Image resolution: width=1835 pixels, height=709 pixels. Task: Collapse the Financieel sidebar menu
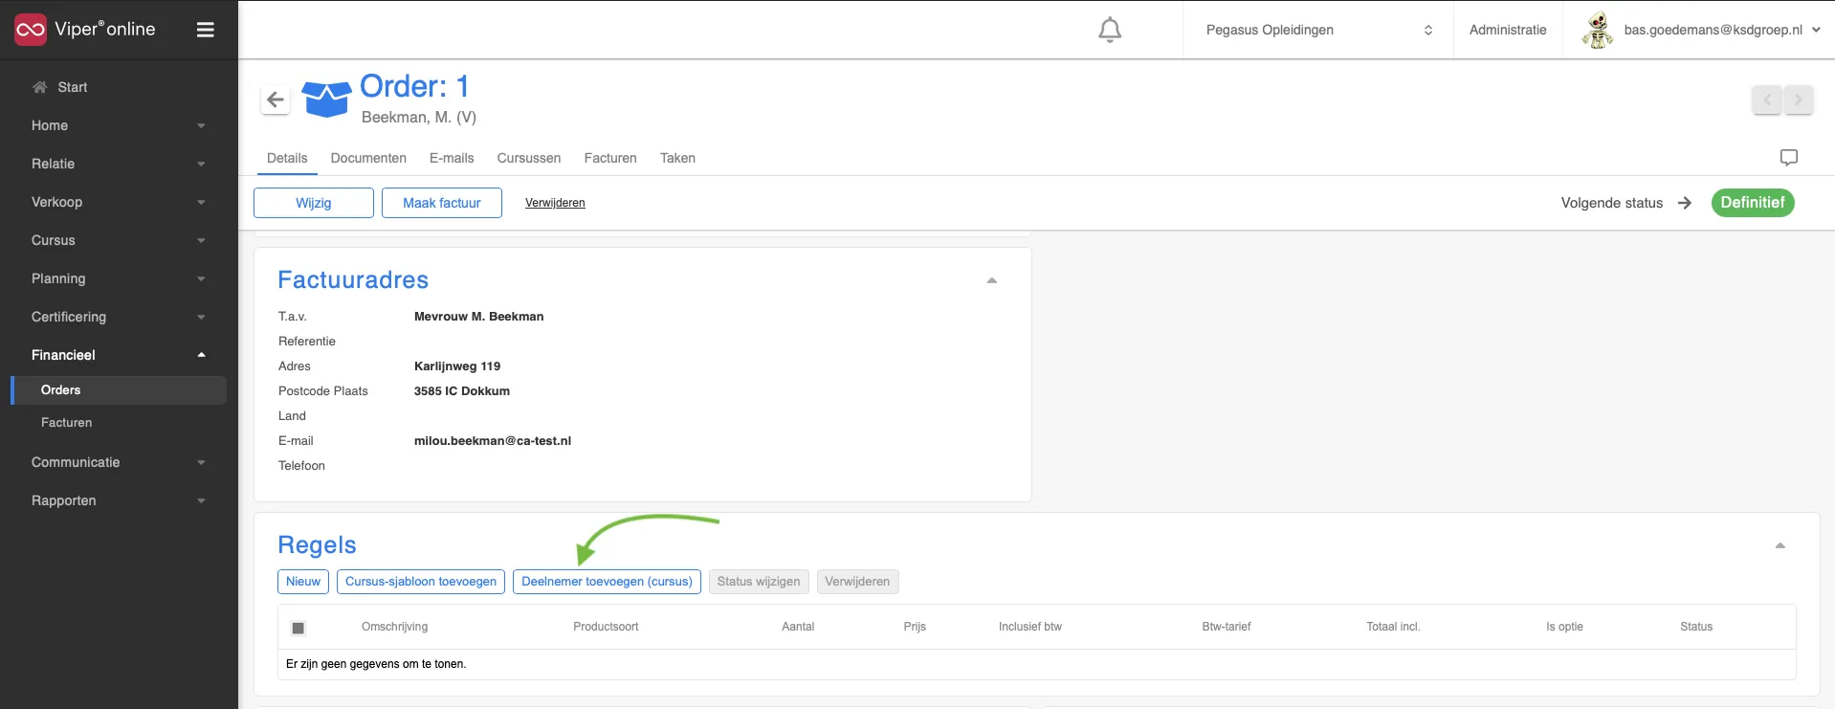pyautogui.click(x=119, y=355)
